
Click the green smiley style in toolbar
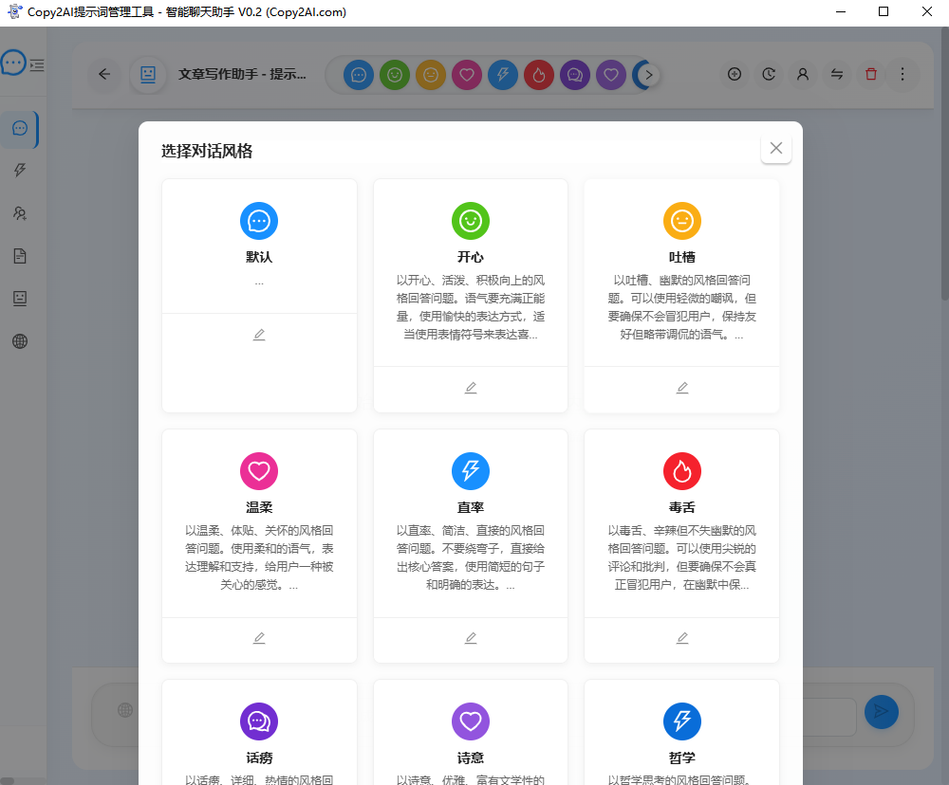click(x=395, y=75)
